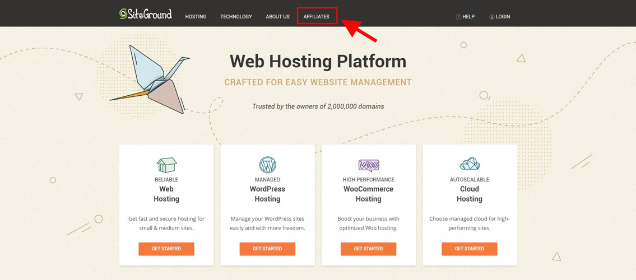Click 'Get fast and secure hosting' description
The height and width of the screenshot is (280, 636).
166,223
